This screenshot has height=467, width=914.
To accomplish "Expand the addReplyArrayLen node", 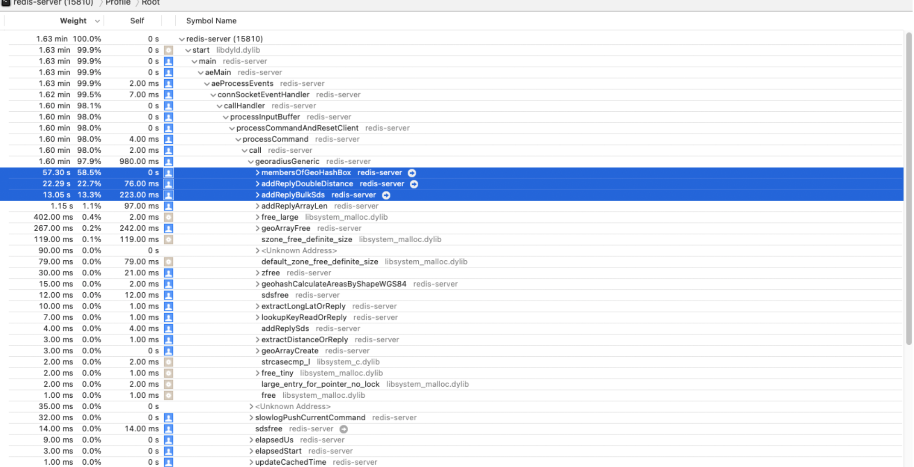I will [x=257, y=206].
